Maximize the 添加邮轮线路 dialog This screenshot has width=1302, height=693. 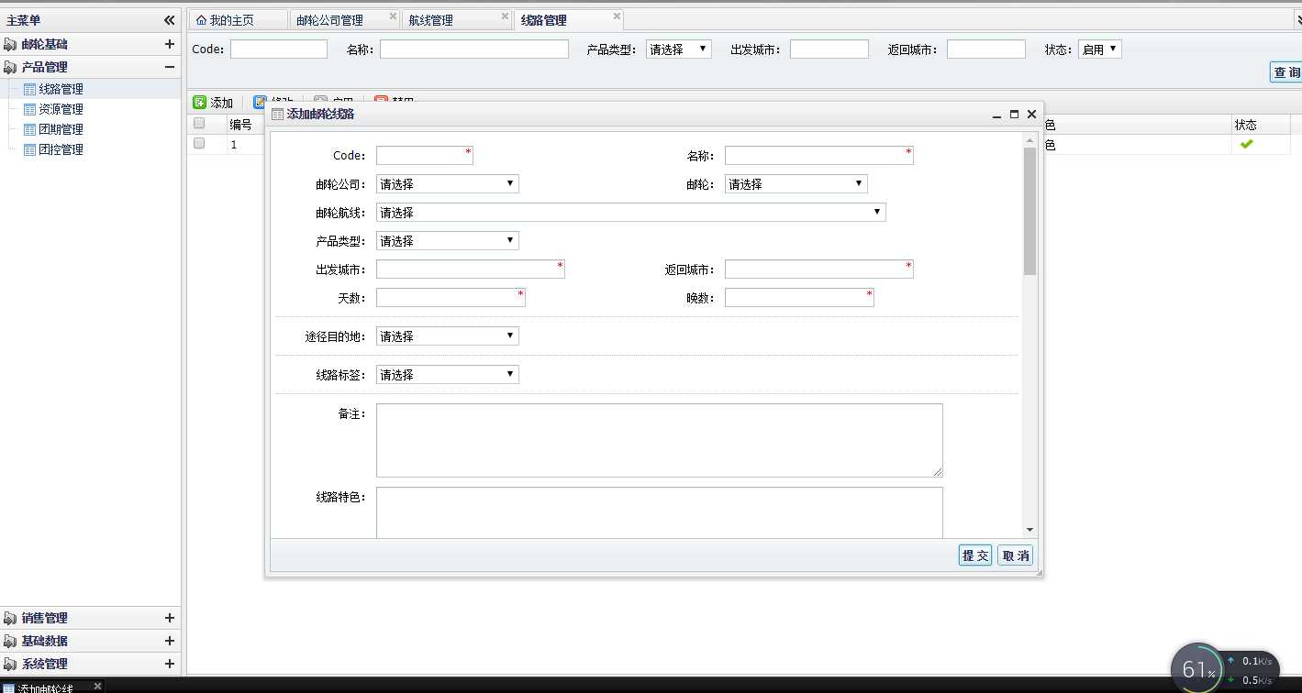(1014, 115)
